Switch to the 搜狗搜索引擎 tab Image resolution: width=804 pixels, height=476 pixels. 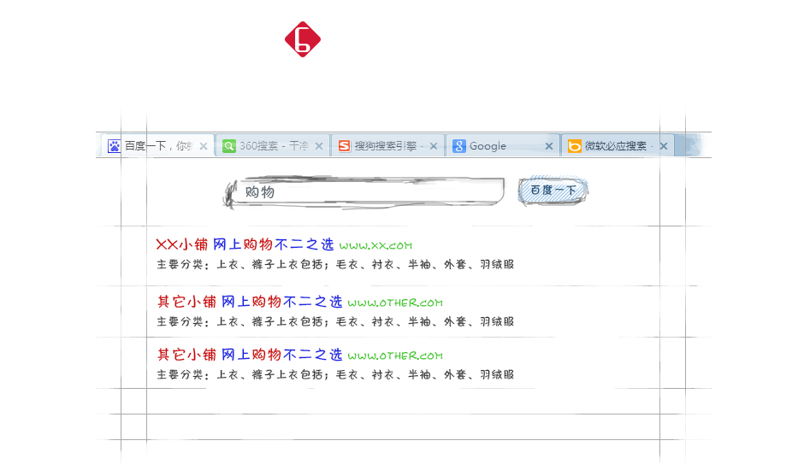coord(387,146)
